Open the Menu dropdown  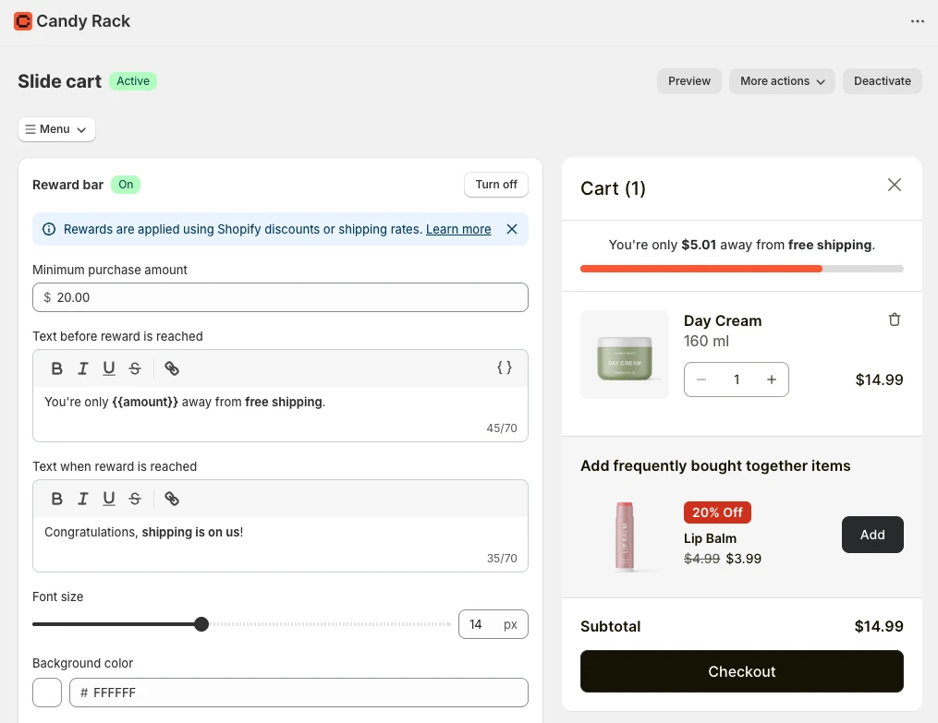(55, 129)
